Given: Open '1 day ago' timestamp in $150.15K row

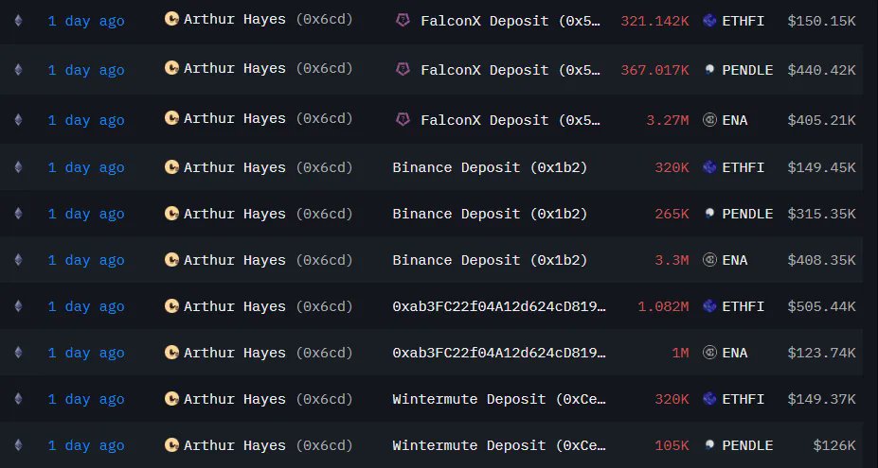Looking at the screenshot, I should [86, 22].
